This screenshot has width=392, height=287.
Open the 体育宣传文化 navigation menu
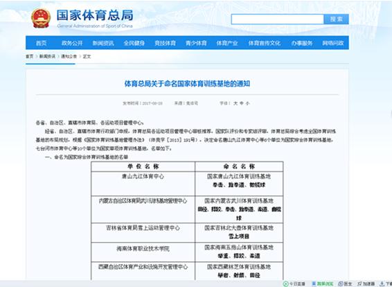tap(265, 43)
